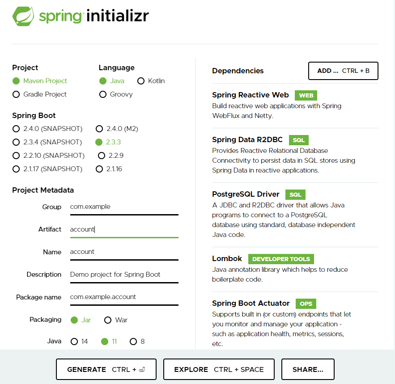Click the SHARE button
Screen dimensions: 395x384
click(308, 369)
